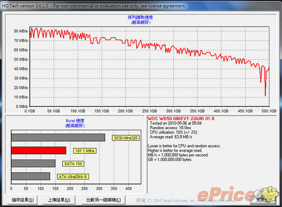
Task: Click the Burst 速度 chart title
Action: tap(75, 121)
